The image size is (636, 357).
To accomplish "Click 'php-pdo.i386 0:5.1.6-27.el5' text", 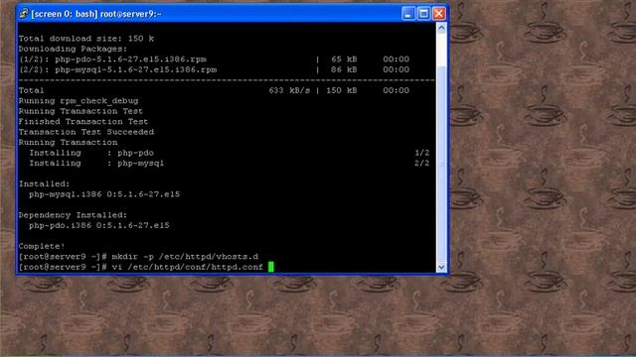I will [x=99, y=225].
